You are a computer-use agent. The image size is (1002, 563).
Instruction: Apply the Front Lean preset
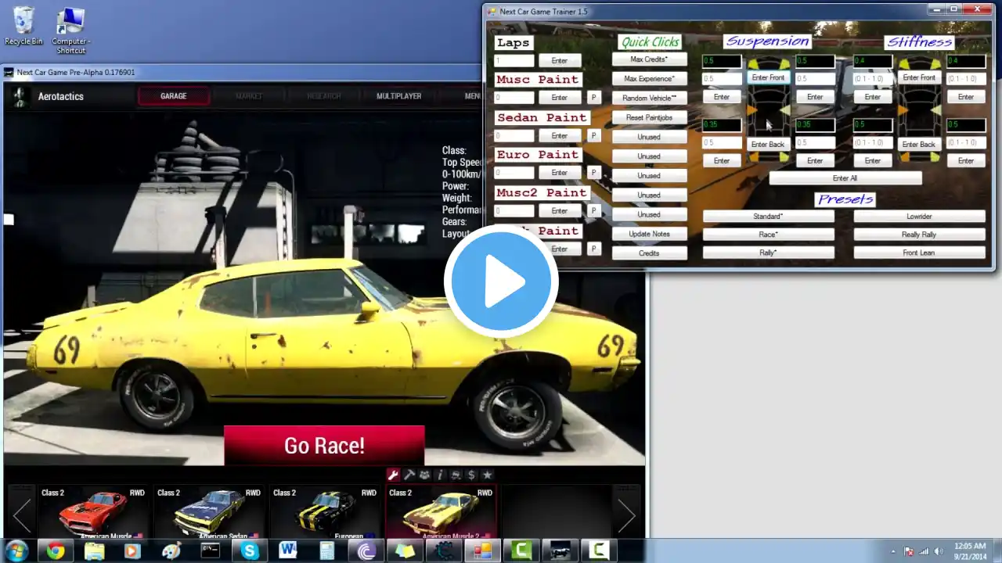click(x=919, y=253)
